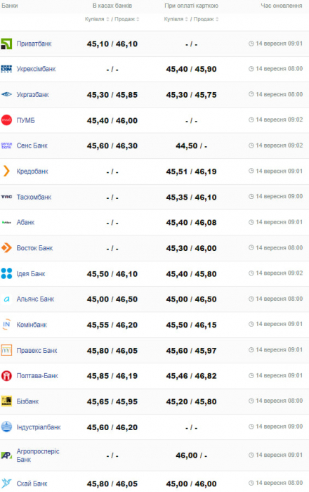This screenshot has width=309, height=492.
Task: Click the ПУМБ red circle logo
Action: coord(6,120)
